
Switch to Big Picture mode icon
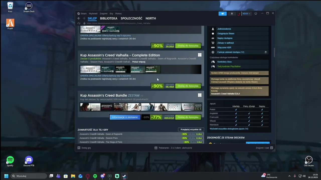256,13
